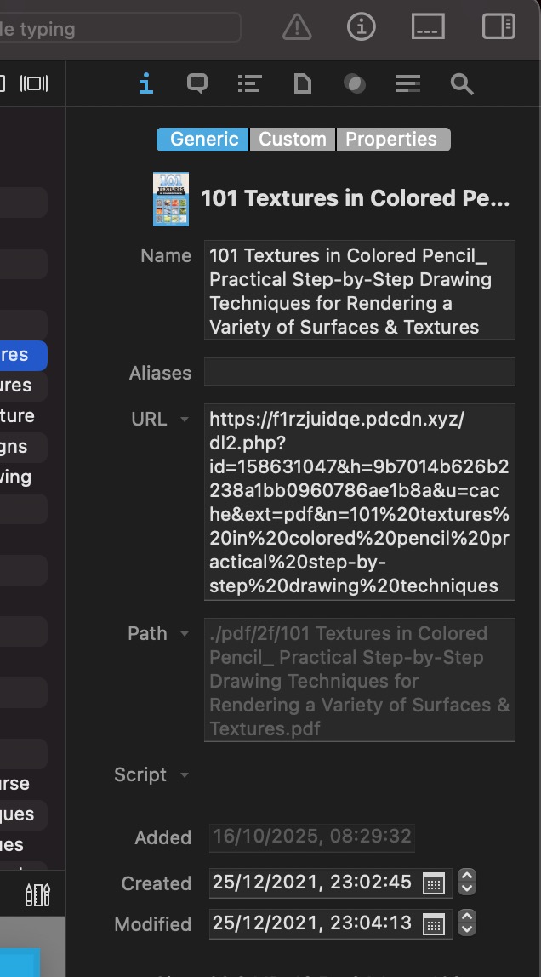Viewport: 541px width, 977px height.
Task: Switch to the Properties tab
Action: point(391,140)
